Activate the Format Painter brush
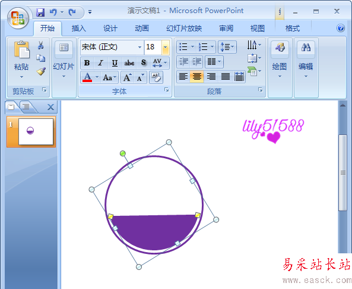352x289 pixels. (41, 71)
